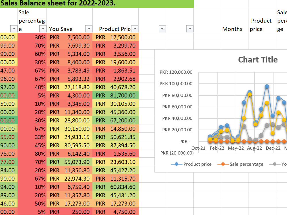
Task: Click the Oct-21 horizontal axis label
Action: 198,148
